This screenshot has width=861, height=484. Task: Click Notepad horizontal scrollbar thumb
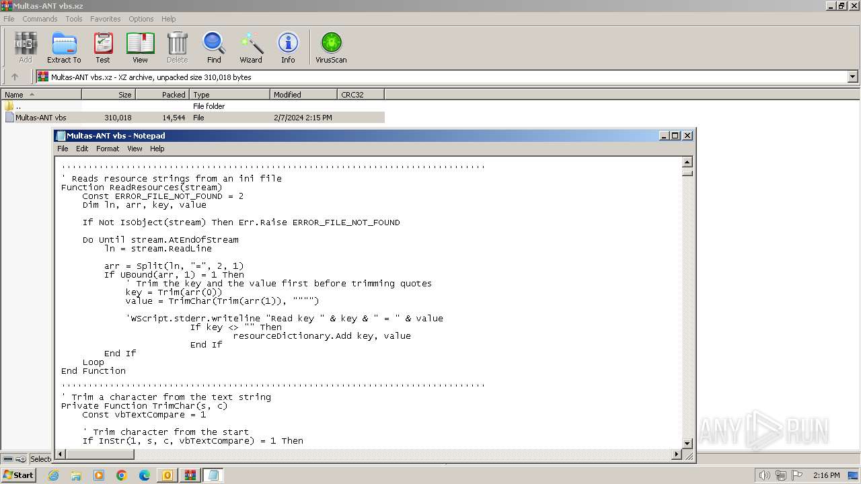tap(100, 454)
